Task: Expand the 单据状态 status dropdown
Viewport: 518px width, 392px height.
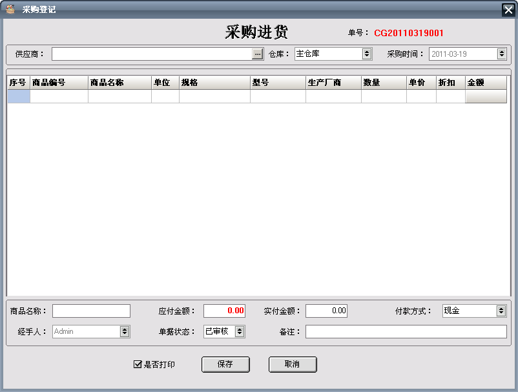Action: click(x=240, y=331)
